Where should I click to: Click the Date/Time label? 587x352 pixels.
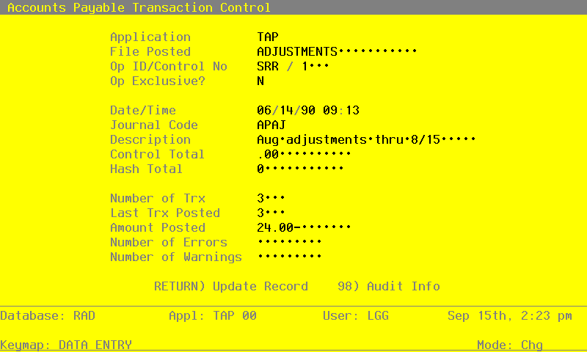[143, 110]
